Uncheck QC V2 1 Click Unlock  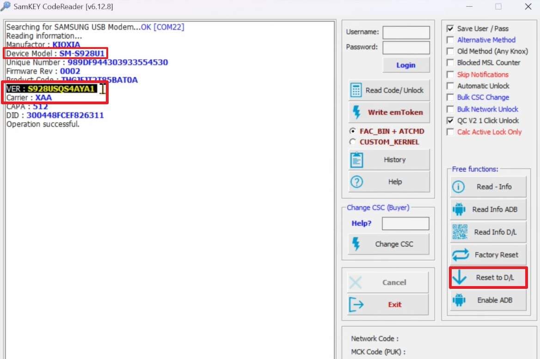[x=450, y=120]
